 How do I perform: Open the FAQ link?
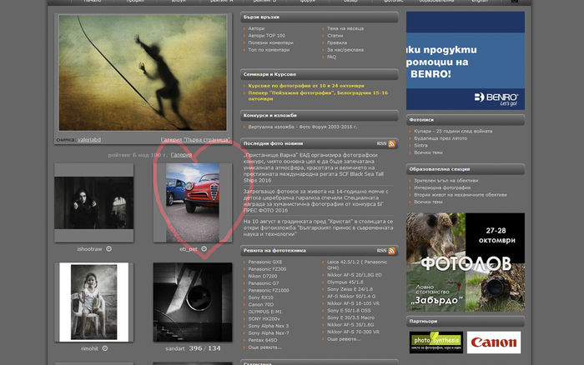331,57
